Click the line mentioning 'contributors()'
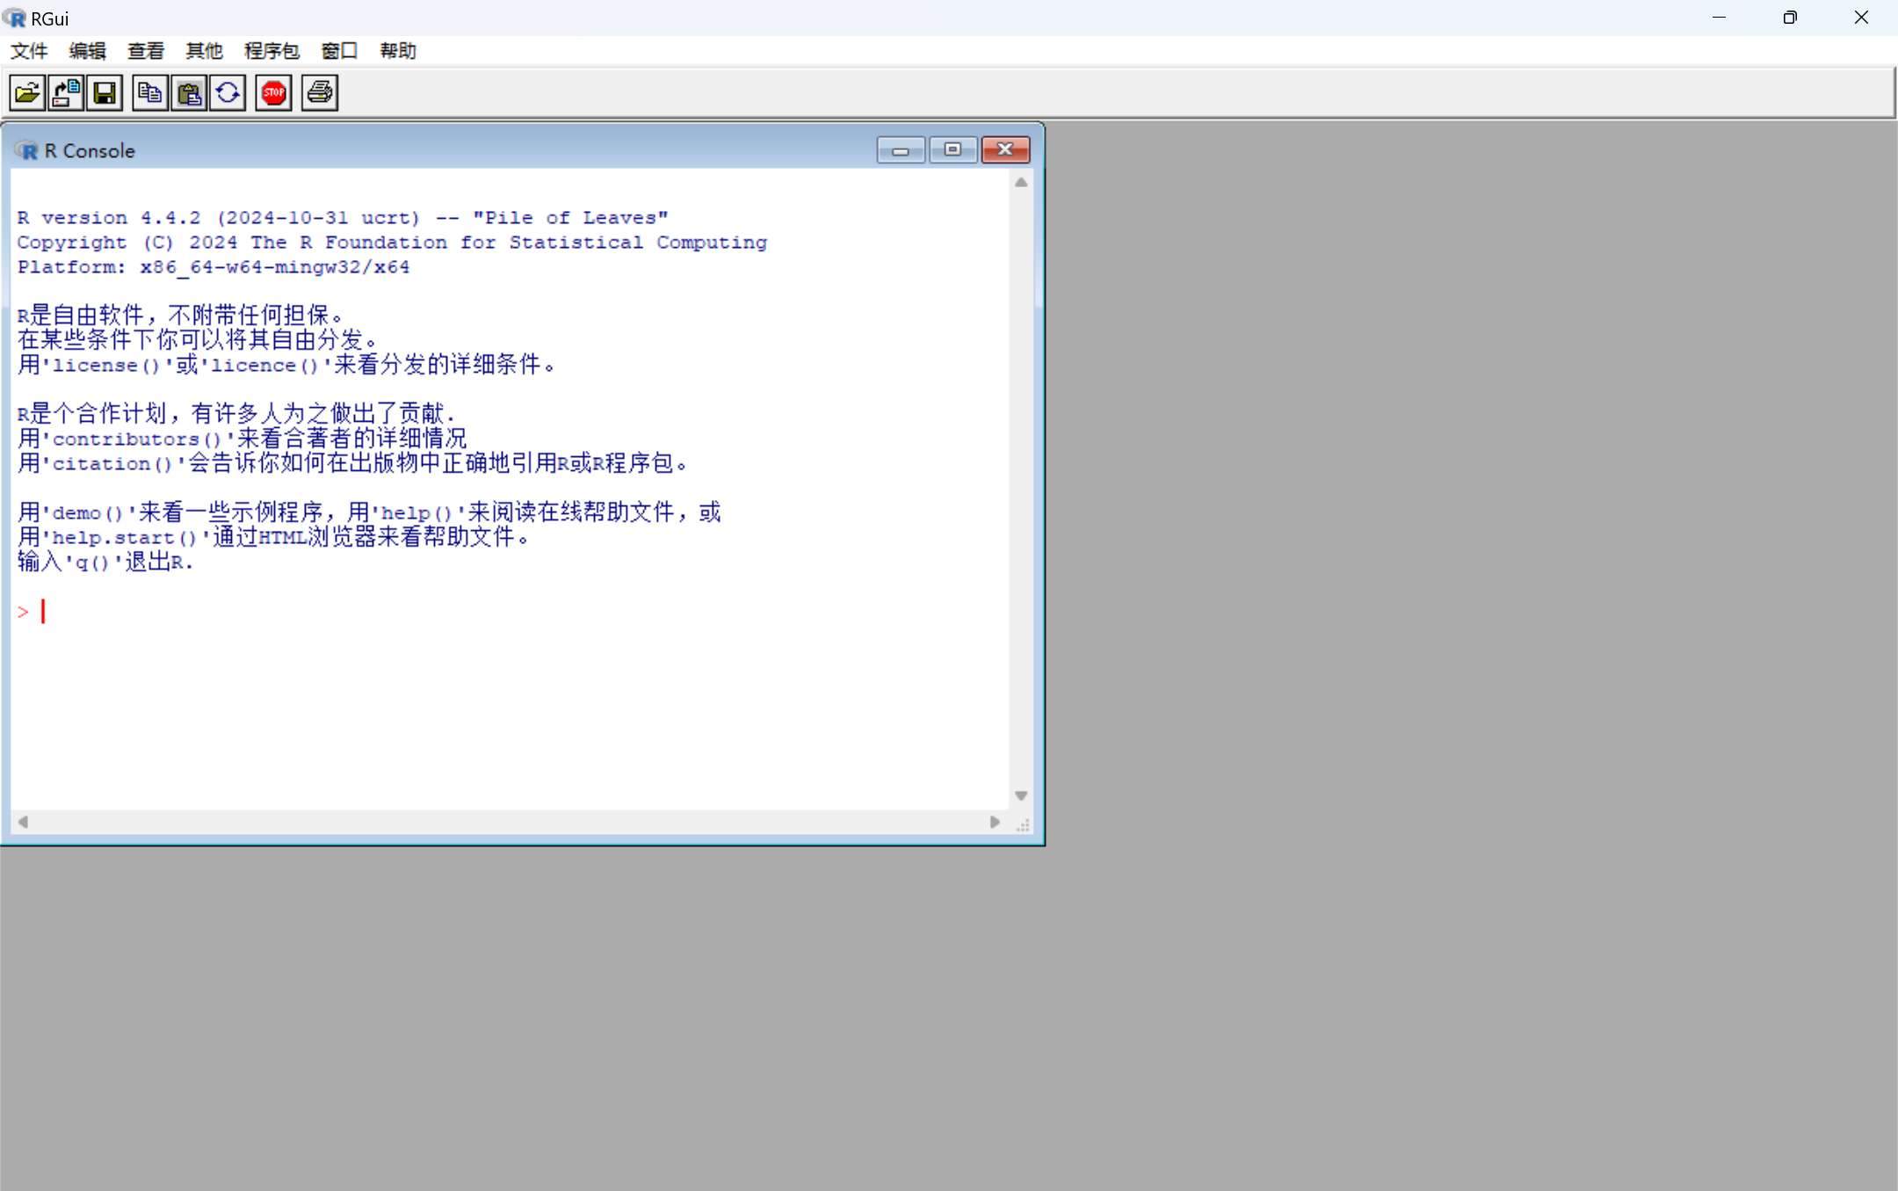This screenshot has height=1191, width=1898. point(243,438)
